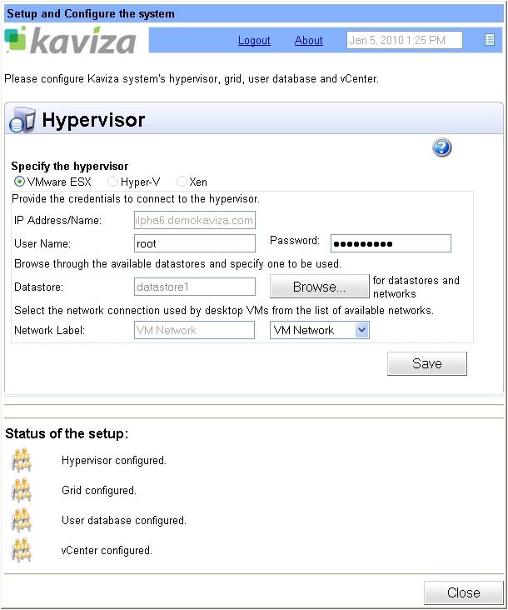The width and height of the screenshot is (508, 610).
Task: Click the Browse... button for datastores
Action: click(320, 287)
